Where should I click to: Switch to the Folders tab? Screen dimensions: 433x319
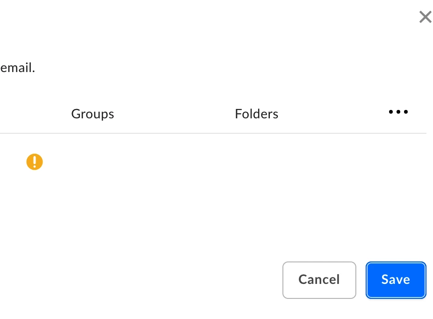coord(257,114)
